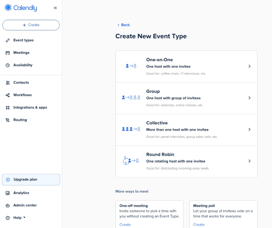The height and width of the screenshot is (228, 272).
Task: Click 'Good for: webinars, online classes' description
Action: pos(175,105)
